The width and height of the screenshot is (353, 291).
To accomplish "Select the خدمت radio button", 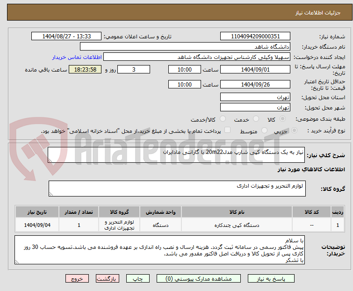I will [256, 119].
